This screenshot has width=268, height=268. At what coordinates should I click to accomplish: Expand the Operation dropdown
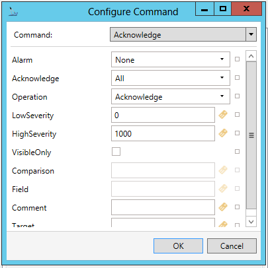171,96
